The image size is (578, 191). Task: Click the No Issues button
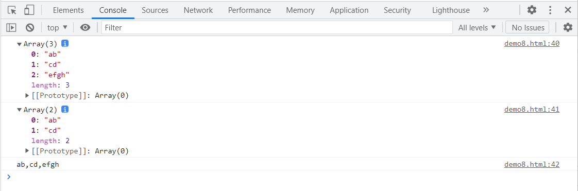[x=528, y=27]
